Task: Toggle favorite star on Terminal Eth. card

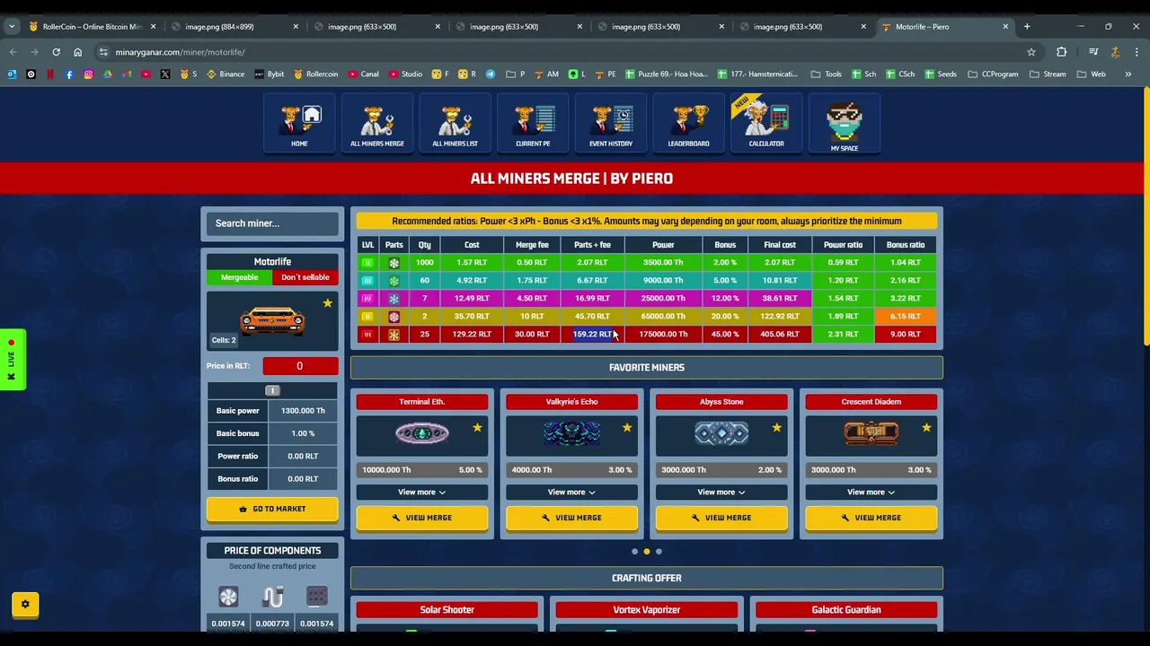Action: click(477, 428)
